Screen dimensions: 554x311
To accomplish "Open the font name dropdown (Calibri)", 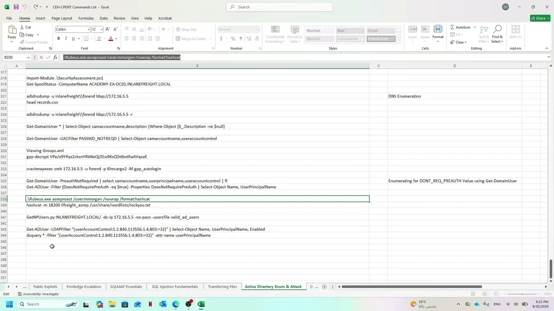I will [x=88, y=29].
